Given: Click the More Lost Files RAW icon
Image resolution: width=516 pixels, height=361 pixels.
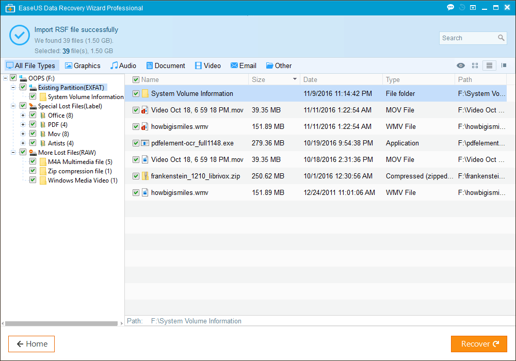Looking at the screenshot, I should [x=33, y=153].
